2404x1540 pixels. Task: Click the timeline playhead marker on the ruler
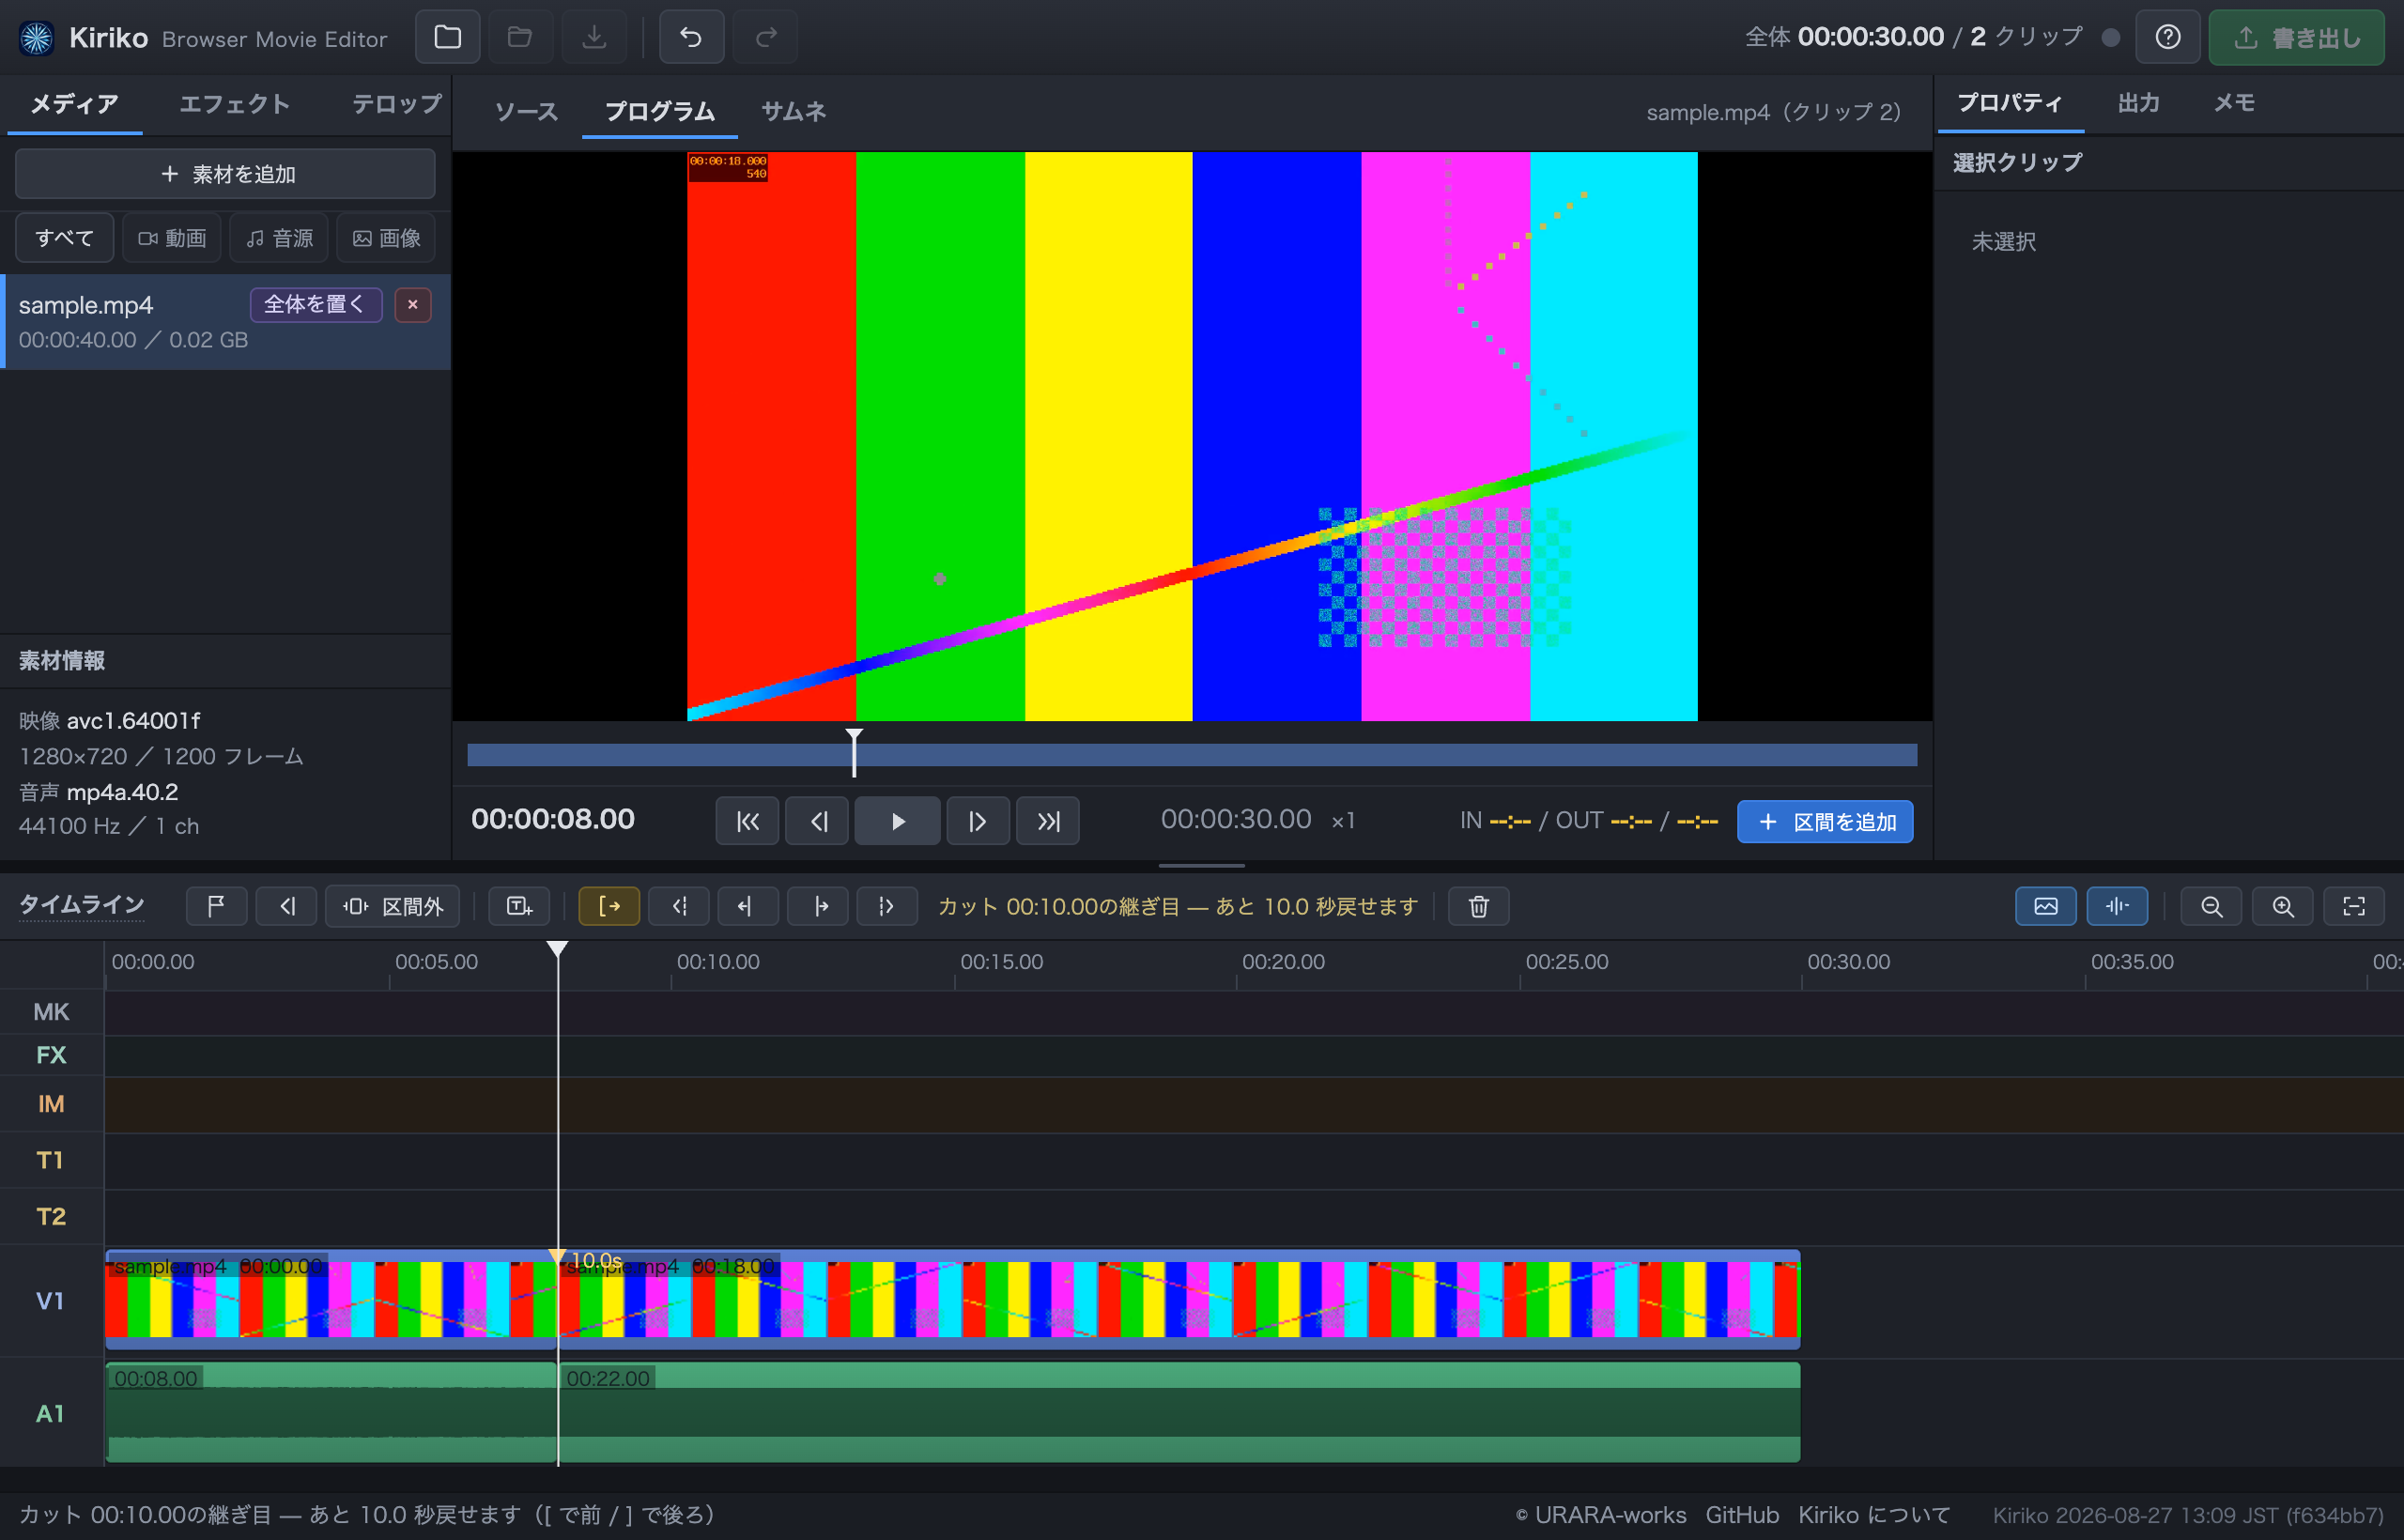tap(557, 949)
